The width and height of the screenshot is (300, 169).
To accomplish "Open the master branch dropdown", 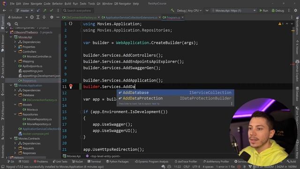I will tap(25, 10).
